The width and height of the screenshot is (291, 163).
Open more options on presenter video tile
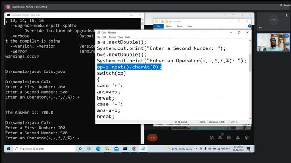point(286,36)
